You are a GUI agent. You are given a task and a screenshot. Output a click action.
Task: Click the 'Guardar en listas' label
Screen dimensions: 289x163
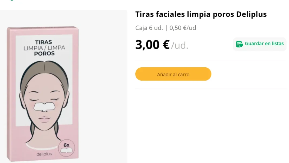point(264,44)
